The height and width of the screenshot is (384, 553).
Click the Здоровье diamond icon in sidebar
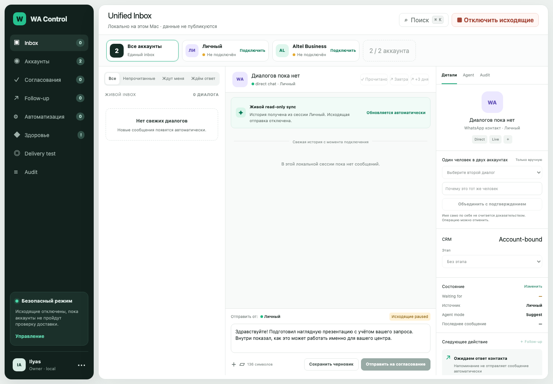pyautogui.click(x=17, y=135)
